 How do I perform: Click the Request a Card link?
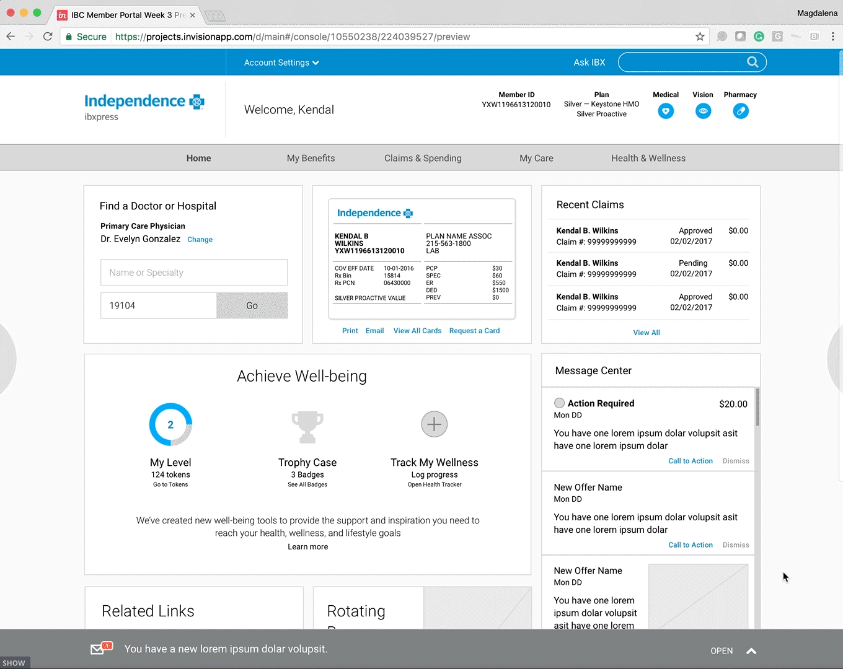(x=474, y=331)
